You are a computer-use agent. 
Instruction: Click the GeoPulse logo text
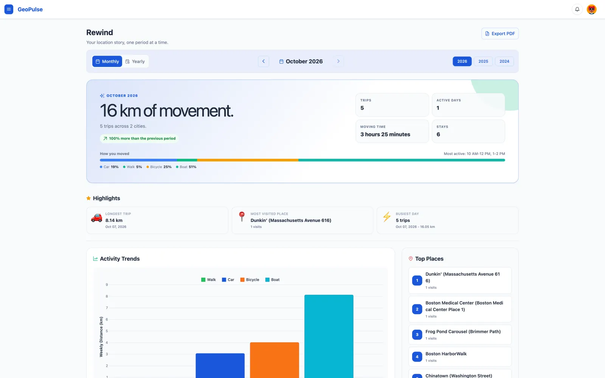tap(30, 9)
